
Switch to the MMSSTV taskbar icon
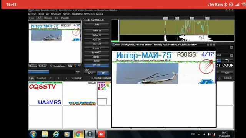90,134
